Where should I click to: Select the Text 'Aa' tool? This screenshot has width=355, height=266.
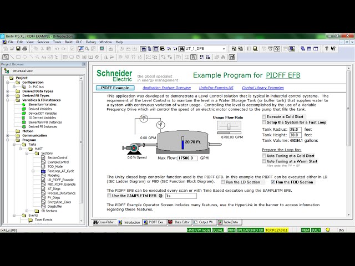tap(44, 57)
